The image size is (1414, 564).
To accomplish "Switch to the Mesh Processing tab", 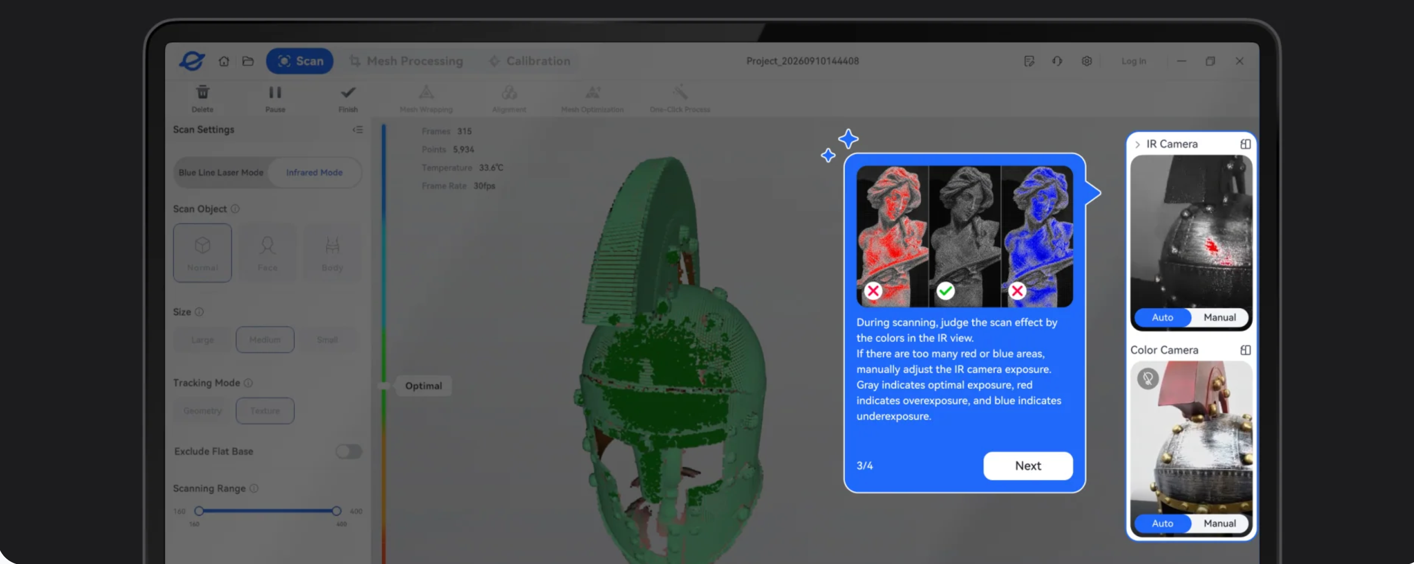I will click(406, 61).
